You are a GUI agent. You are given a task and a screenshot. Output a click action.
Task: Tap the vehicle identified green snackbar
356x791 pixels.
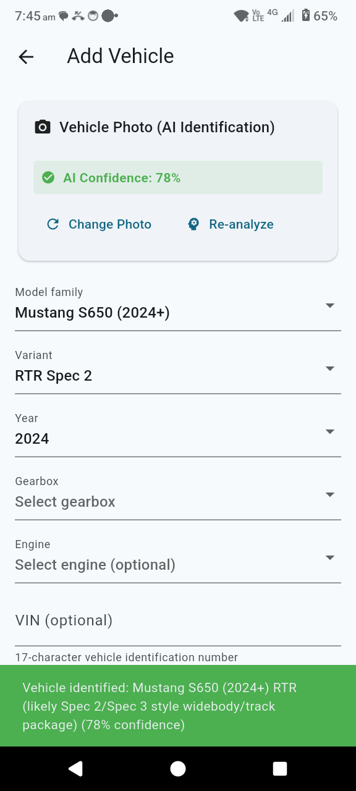[178, 706]
